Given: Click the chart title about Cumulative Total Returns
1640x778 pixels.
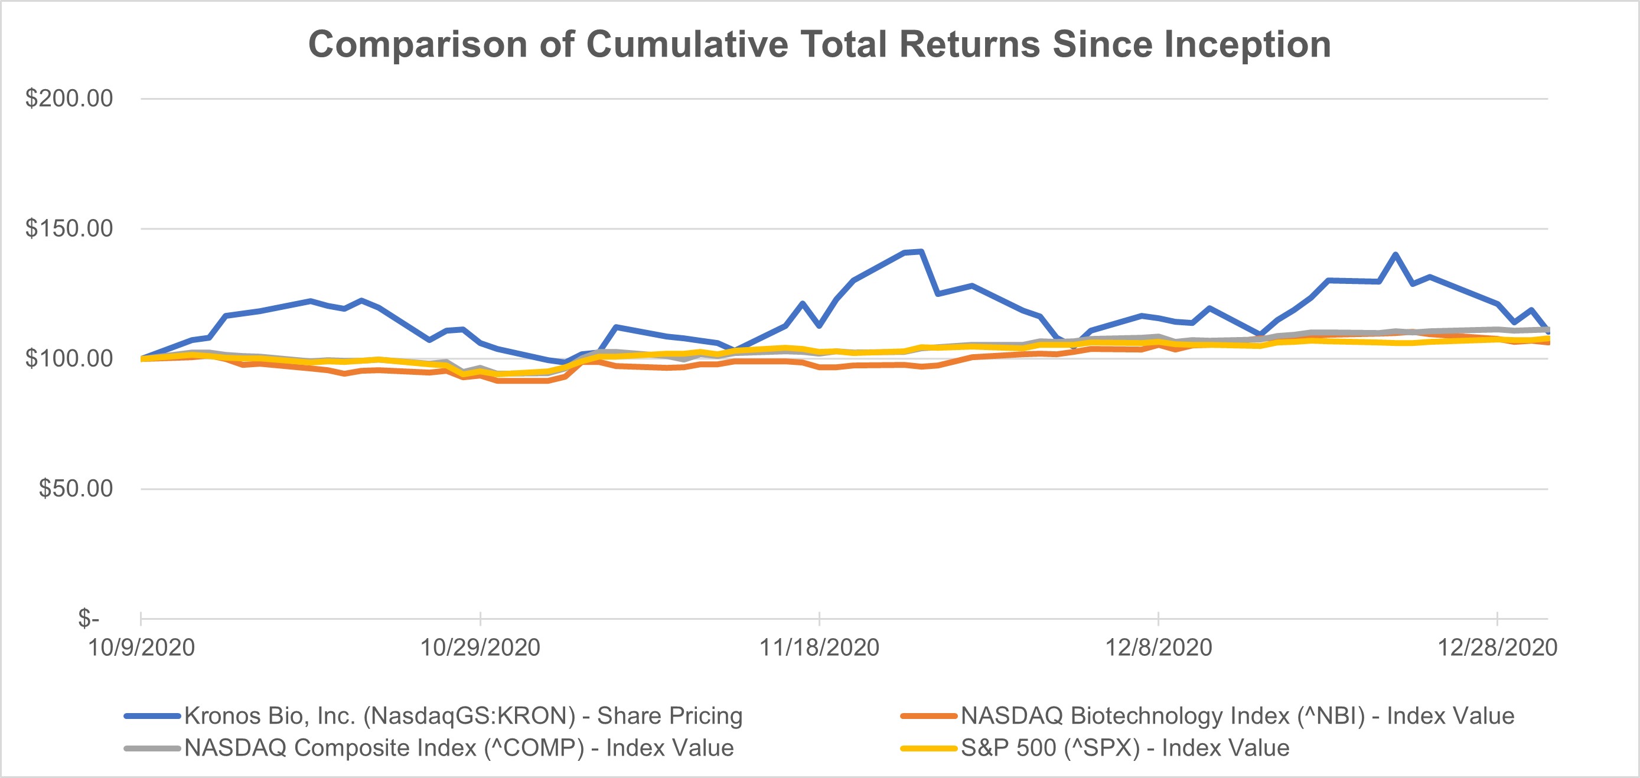Looking at the screenshot, I should [819, 44].
